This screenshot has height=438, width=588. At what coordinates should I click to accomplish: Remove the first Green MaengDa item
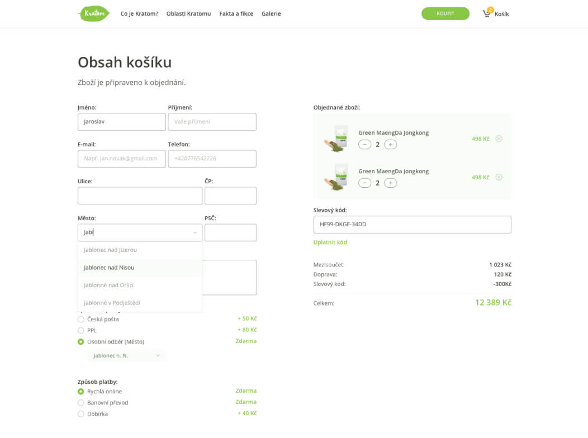coord(499,139)
